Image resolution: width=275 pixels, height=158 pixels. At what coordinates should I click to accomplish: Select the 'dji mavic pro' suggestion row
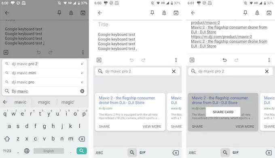coord(44,82)
